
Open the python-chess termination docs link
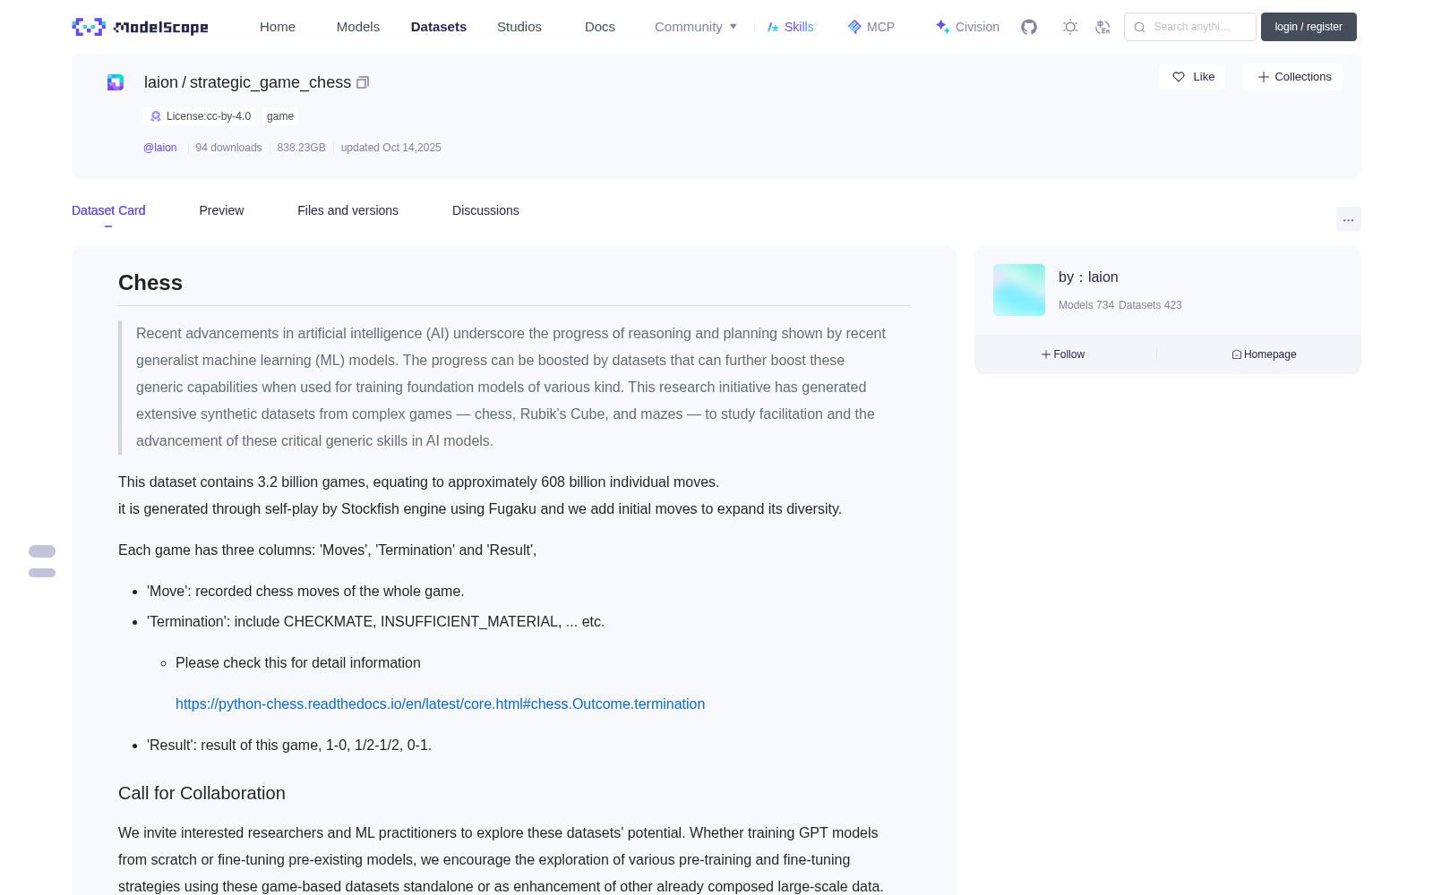tap(440, 704)
